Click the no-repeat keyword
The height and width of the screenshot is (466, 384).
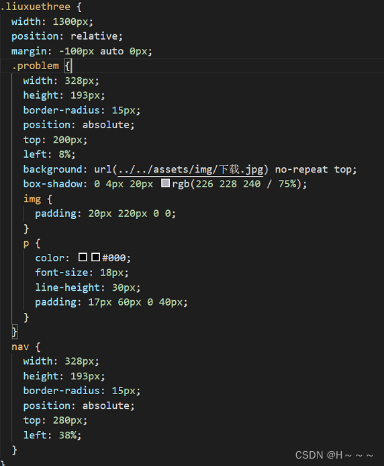tap(301, 169)
